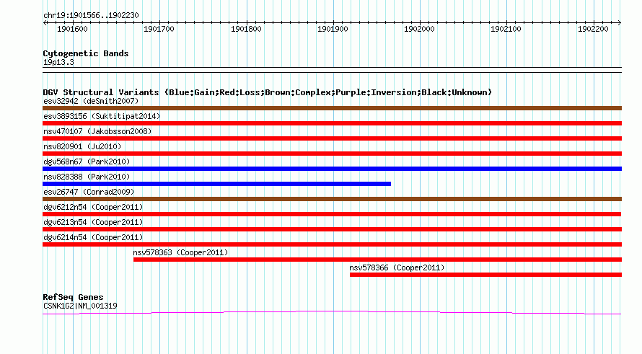Click the esv32942 (deSmith2007) label

pos(91,101)
